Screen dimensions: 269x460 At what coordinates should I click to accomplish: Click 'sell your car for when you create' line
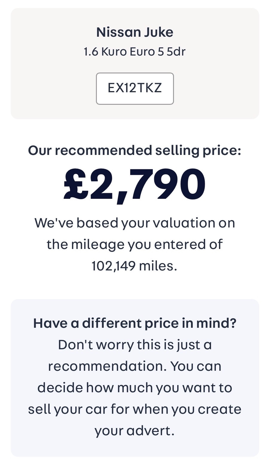[134, 409]
